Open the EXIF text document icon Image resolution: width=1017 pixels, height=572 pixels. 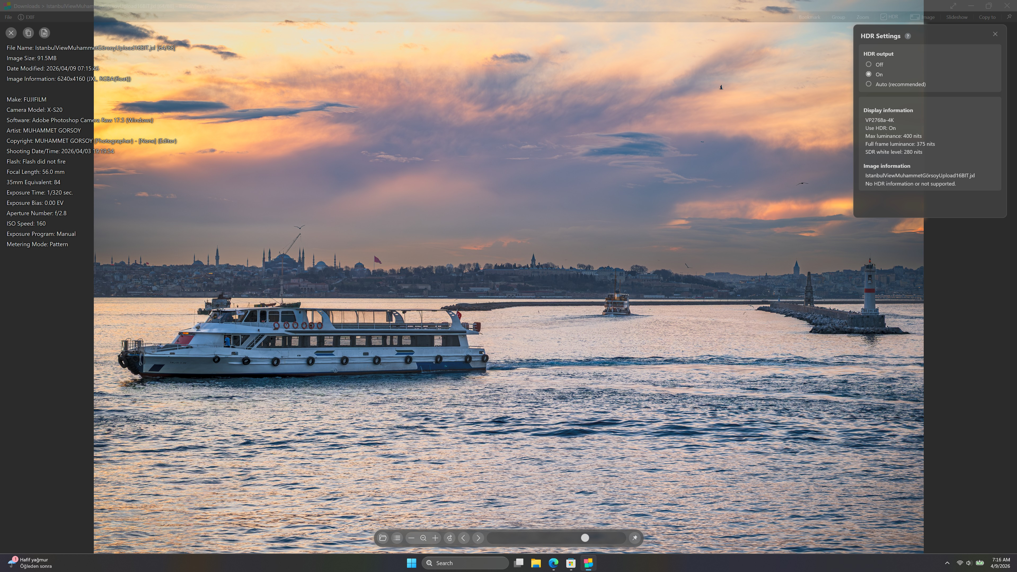(44, 33)
